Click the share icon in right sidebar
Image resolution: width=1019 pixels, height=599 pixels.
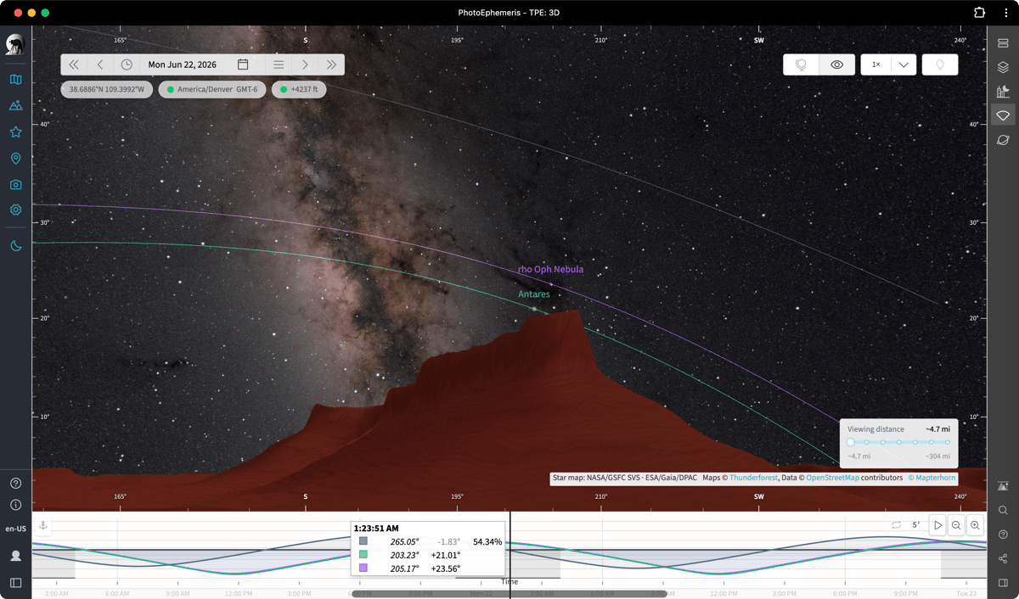tap(1003, 558)
